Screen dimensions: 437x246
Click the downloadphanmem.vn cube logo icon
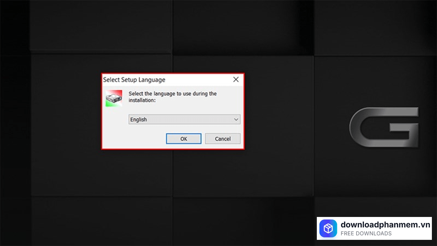[328, 229]
